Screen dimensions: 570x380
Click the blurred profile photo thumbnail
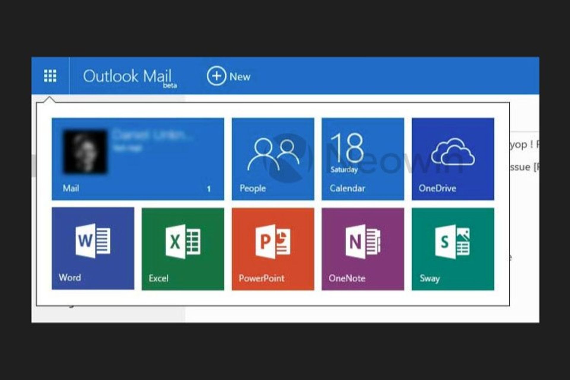click(x=85, y=152)
